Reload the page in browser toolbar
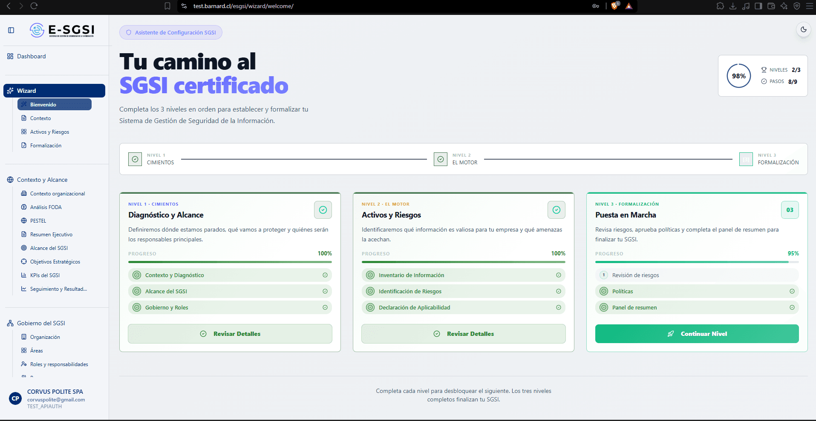This screenshot has width=816, height=421. [34, 6]
